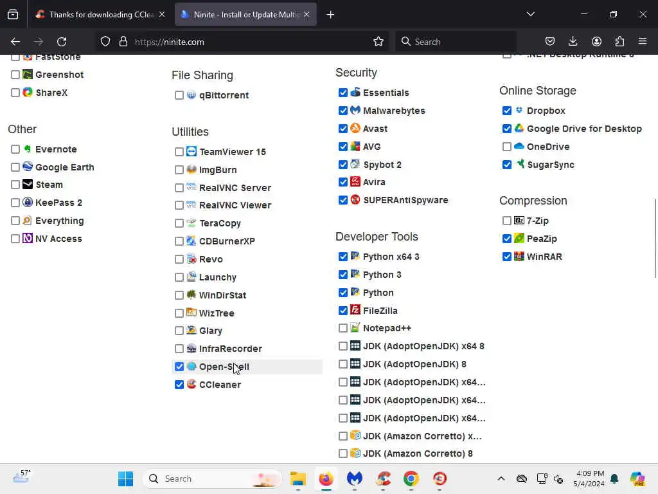Uncheck the Avast checkbox
658x494 pixels.
[343, 129]
